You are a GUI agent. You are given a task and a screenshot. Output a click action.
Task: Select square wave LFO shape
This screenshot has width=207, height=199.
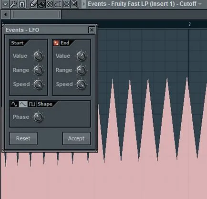point(32,104)
